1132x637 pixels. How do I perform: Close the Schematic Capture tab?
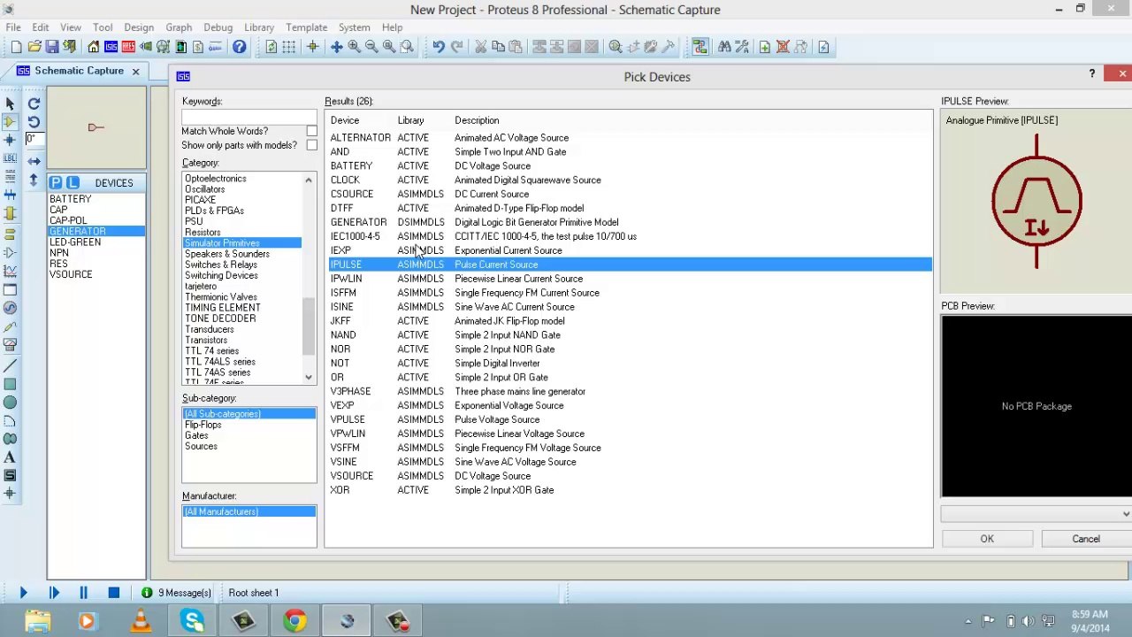click(135, 71)
